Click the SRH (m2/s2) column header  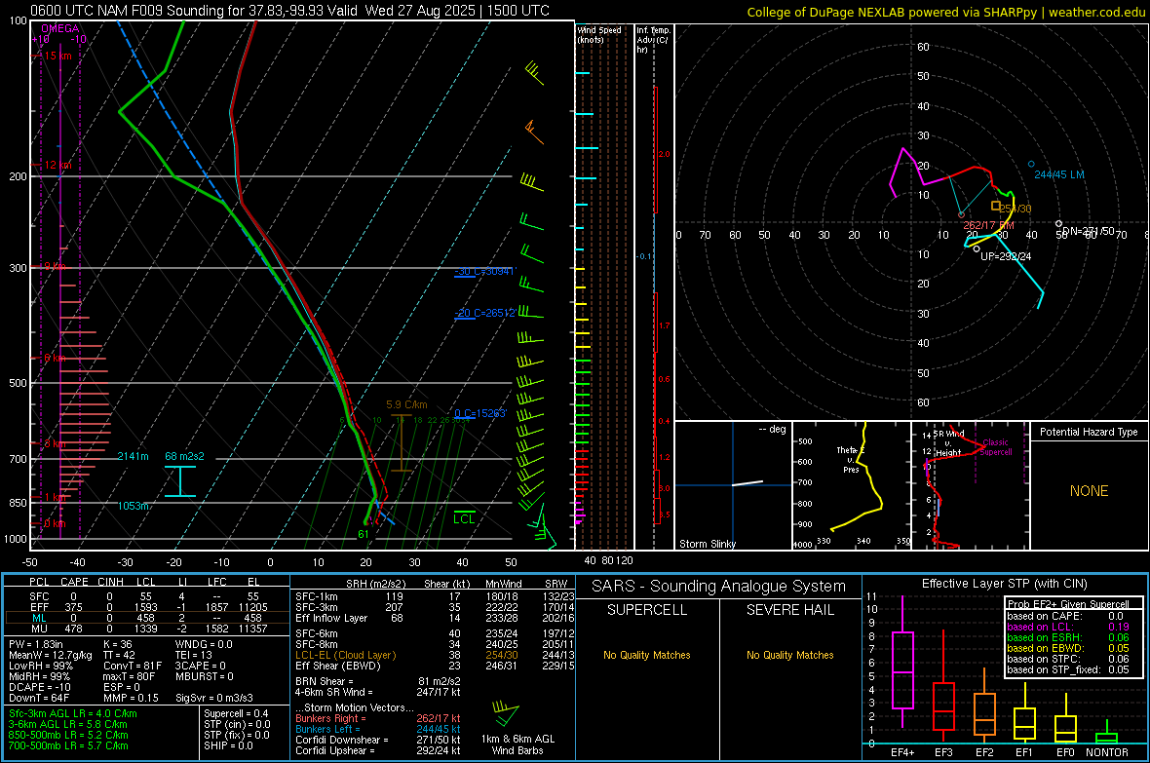375,584
